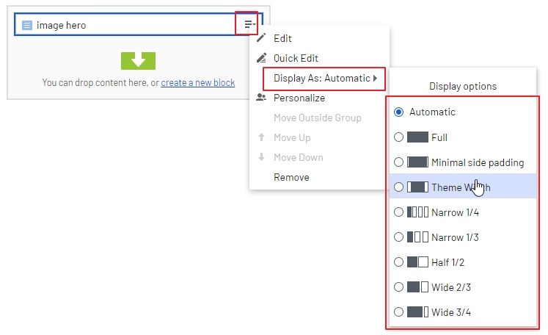Click the Edit pencil icon
Viewport: 548px width, 335px height.
261,38
